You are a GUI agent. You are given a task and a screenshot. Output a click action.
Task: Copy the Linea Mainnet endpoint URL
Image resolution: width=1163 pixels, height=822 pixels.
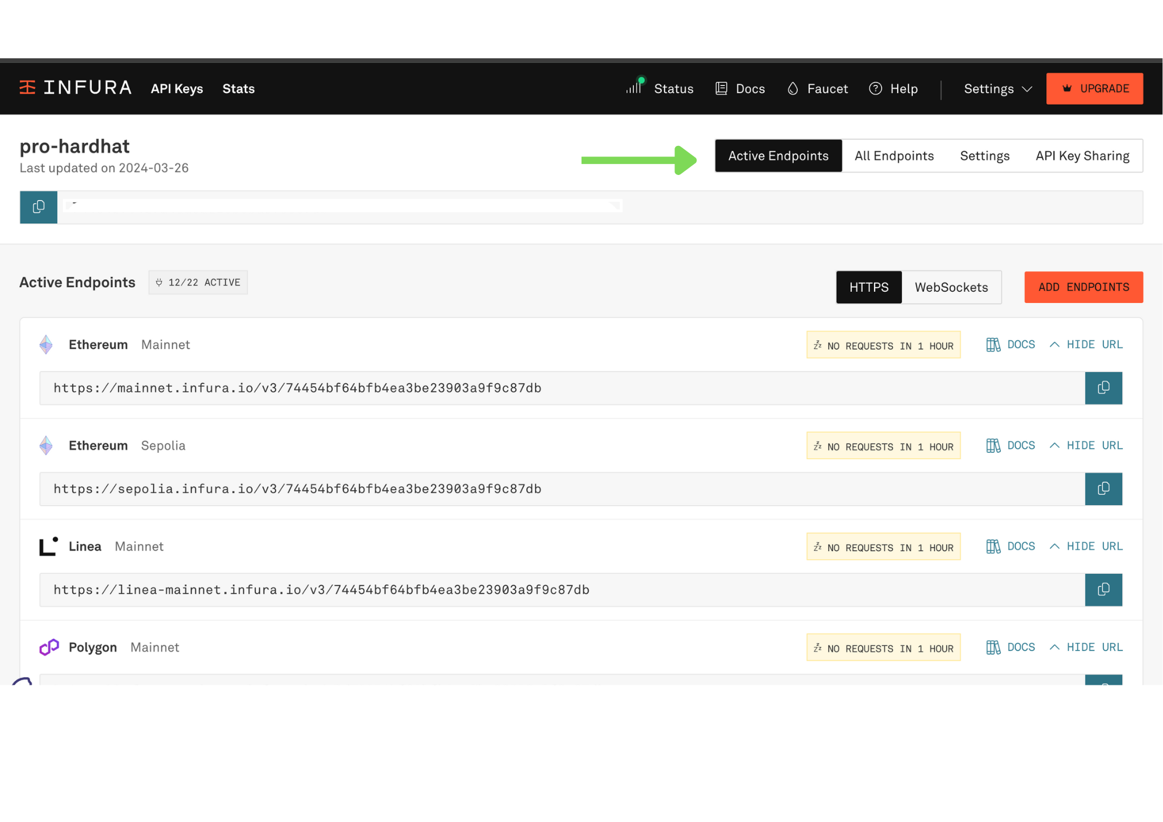(1103, 589)
